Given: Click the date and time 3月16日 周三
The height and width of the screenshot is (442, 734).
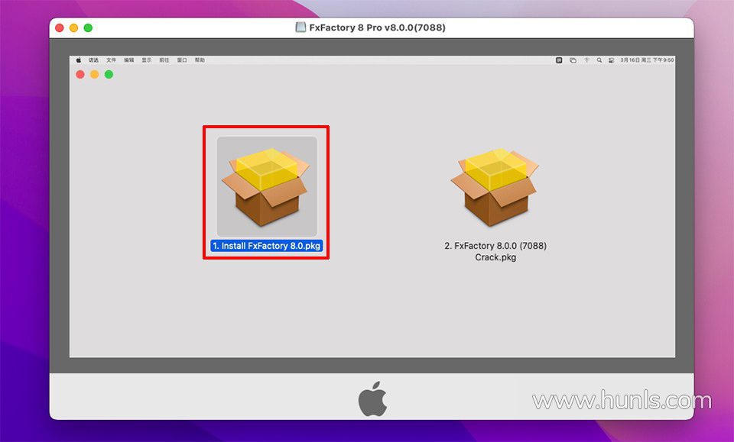Looking at the screenshot, I should pyautogui.click(x=647, y=60).
